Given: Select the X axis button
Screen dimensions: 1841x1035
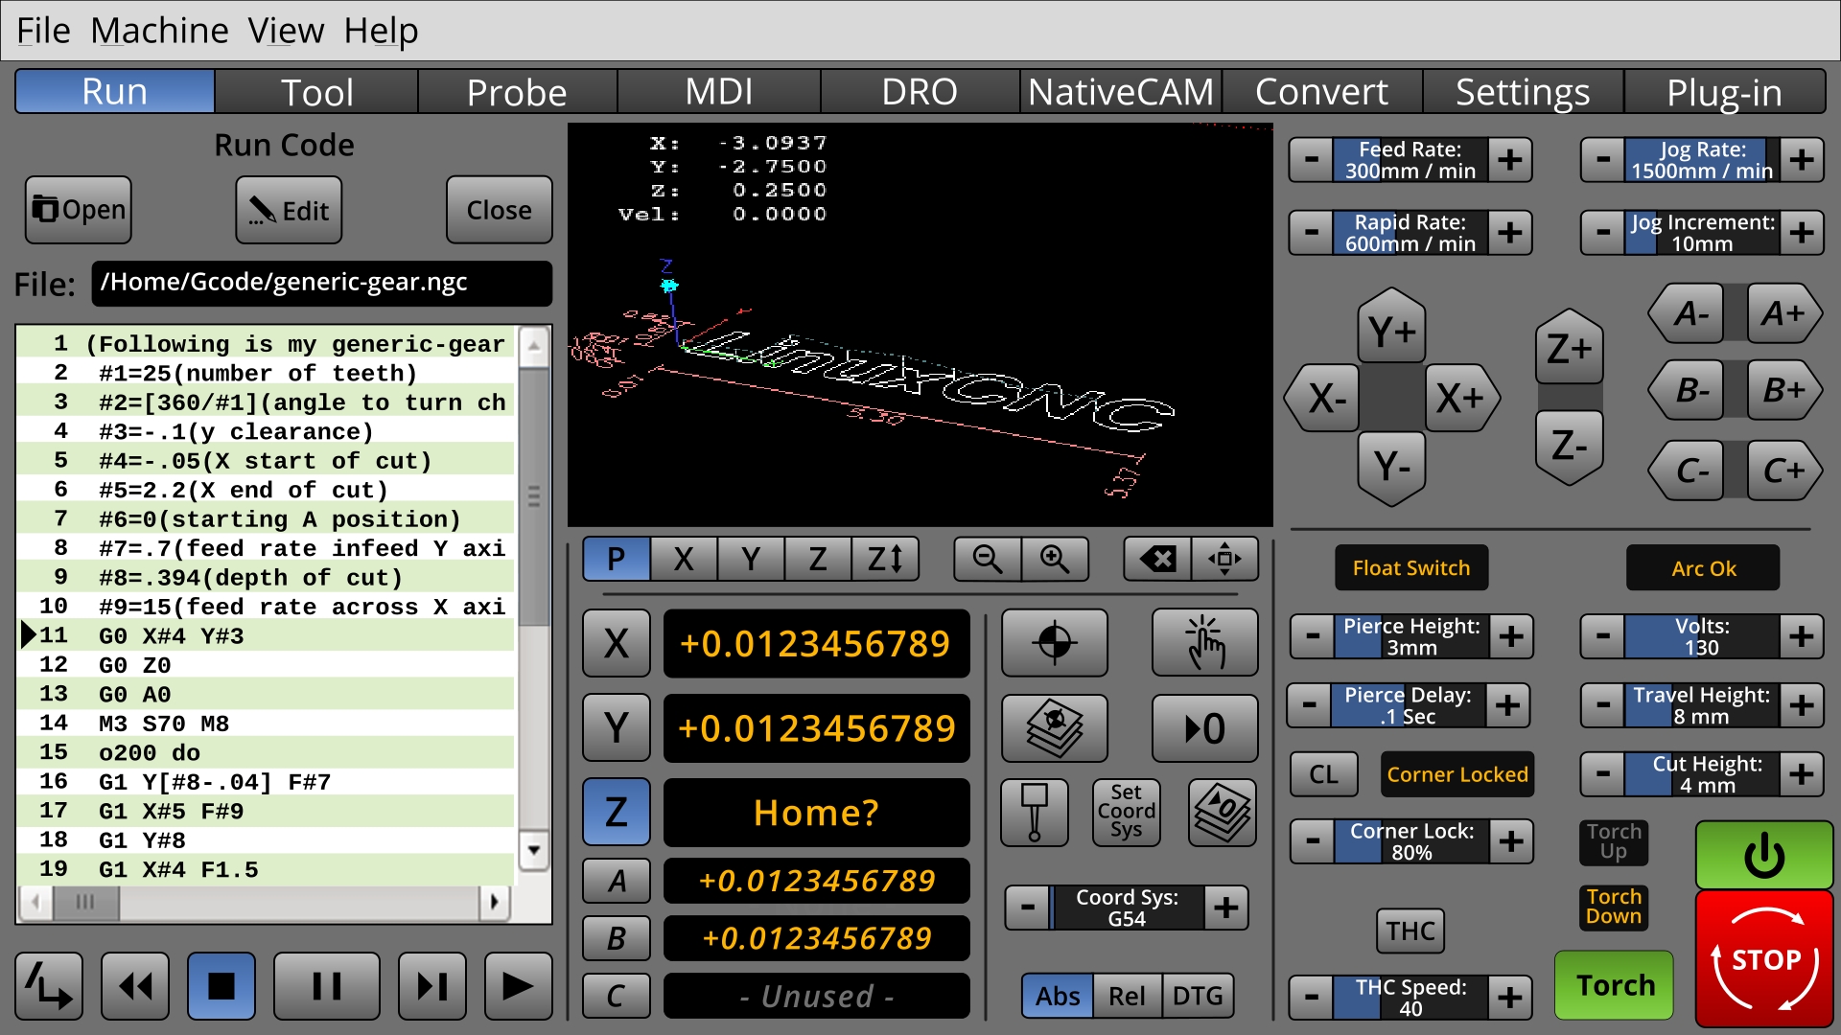Looking at the screenshot, I should pos(617,643).
